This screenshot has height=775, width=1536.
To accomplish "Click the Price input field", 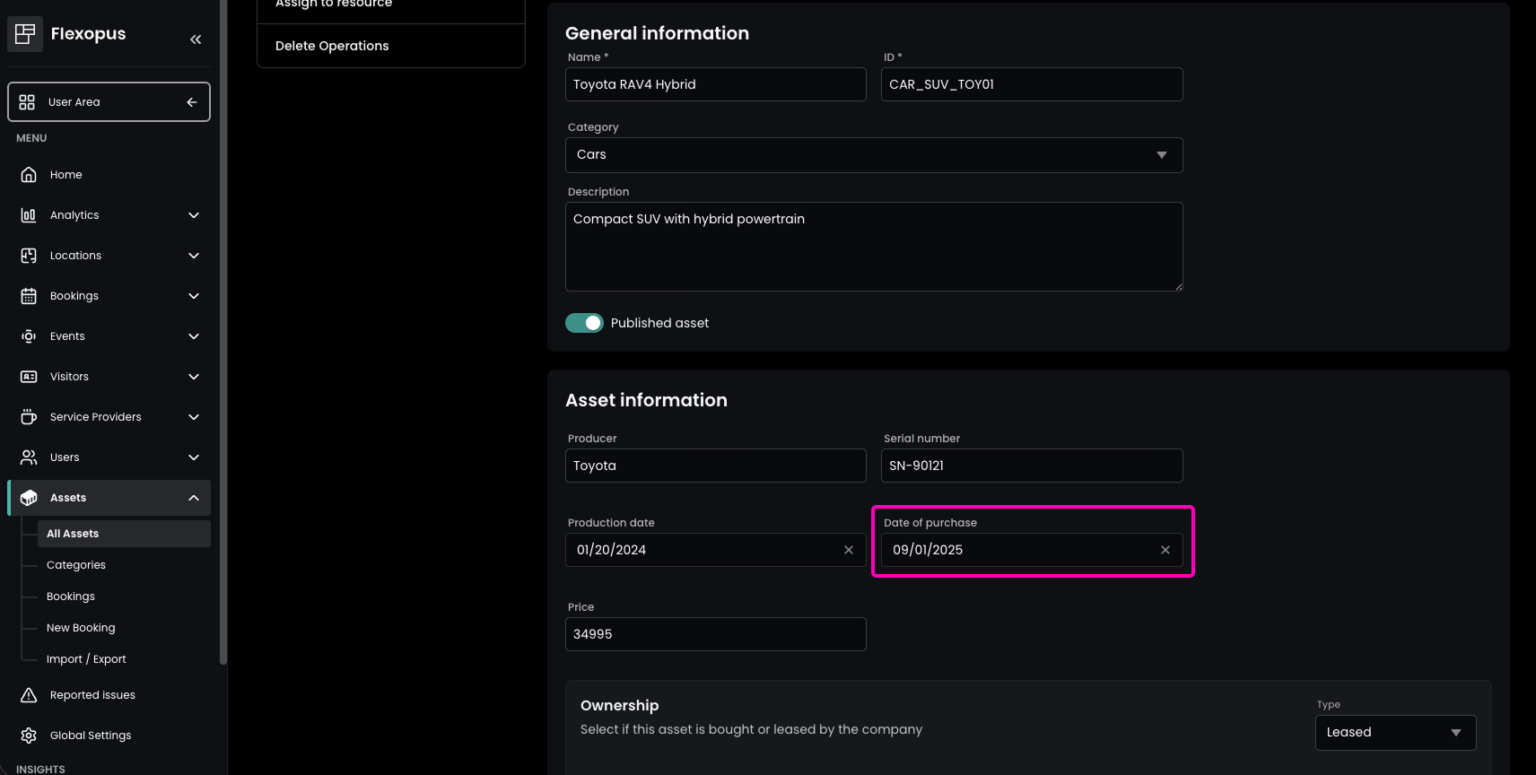I will coord(715,634).
